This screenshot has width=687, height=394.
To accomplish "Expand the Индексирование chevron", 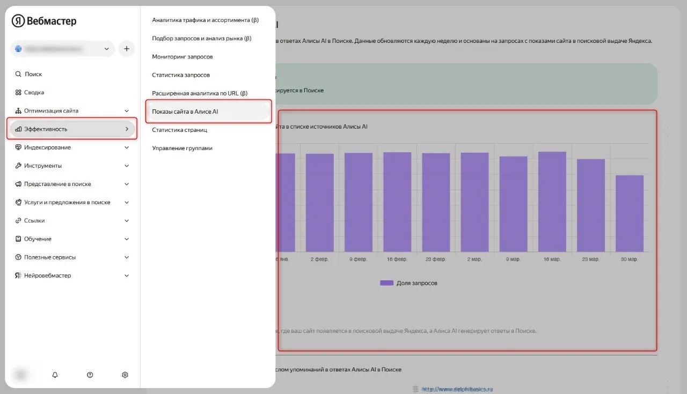I will (x=127, y=147).
